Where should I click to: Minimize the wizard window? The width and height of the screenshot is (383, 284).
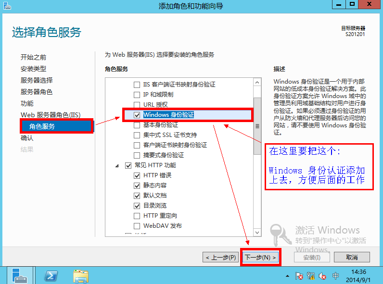pyautogui.click(x=339, y=4)
